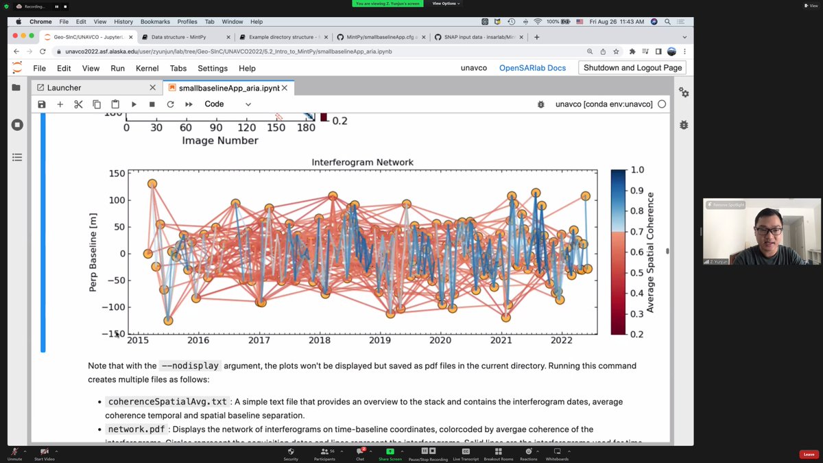Click the Average Spatial Coherence colorbar
This screenshot has height=463, width=823.
point(618,252)
